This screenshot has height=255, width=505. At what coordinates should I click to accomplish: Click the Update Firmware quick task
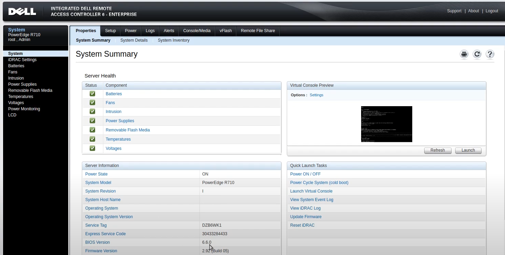pyautogui.click(x=306, y=217)
